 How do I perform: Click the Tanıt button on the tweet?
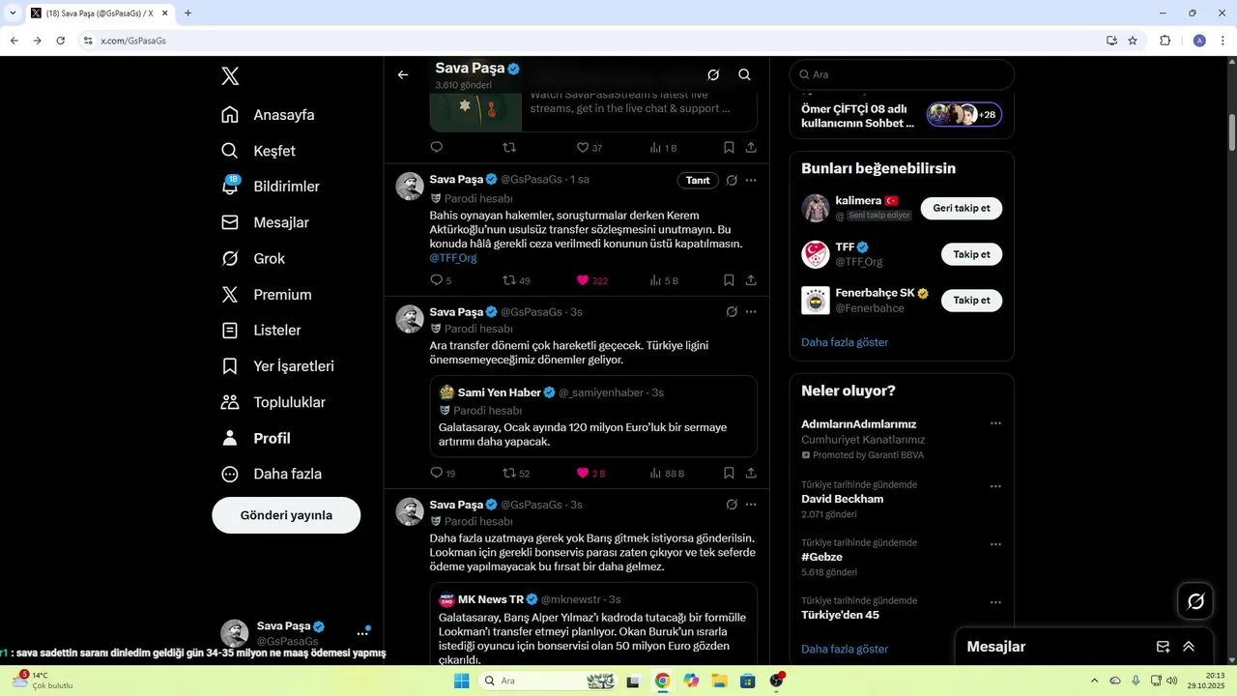698,180
